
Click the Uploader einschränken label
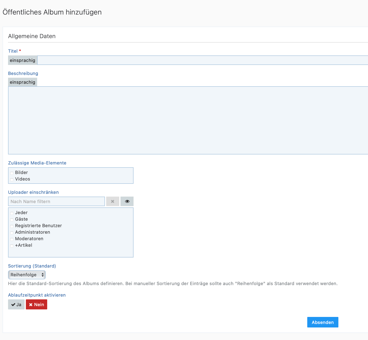33,192
